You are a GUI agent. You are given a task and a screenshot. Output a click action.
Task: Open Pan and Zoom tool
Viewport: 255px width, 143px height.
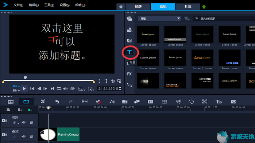click(x=205, y=102)
